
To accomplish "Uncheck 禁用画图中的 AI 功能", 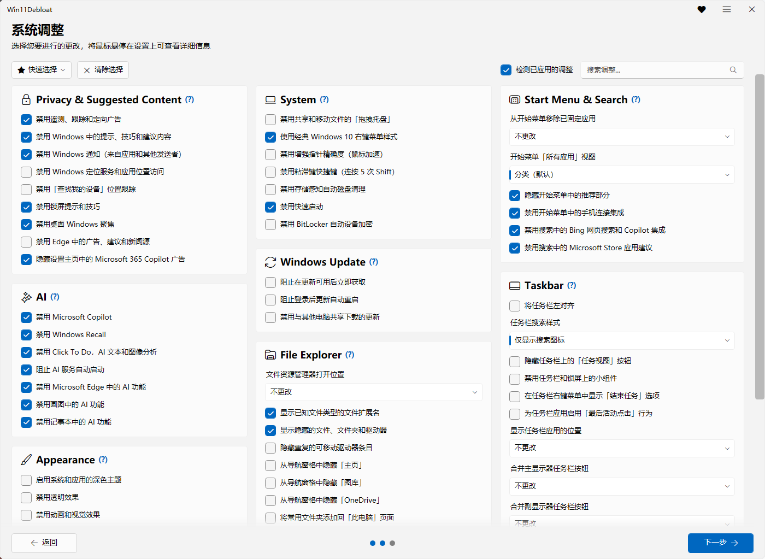I will coord(26,405).
